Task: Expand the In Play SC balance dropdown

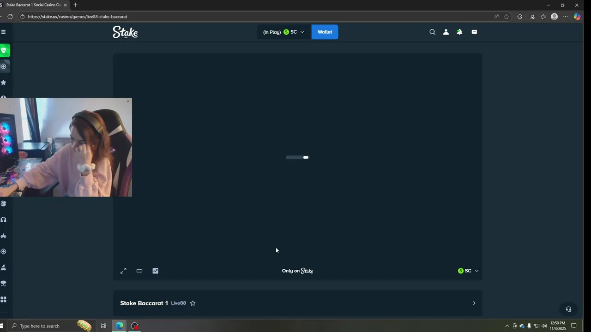Action: [x=283, y=32]
